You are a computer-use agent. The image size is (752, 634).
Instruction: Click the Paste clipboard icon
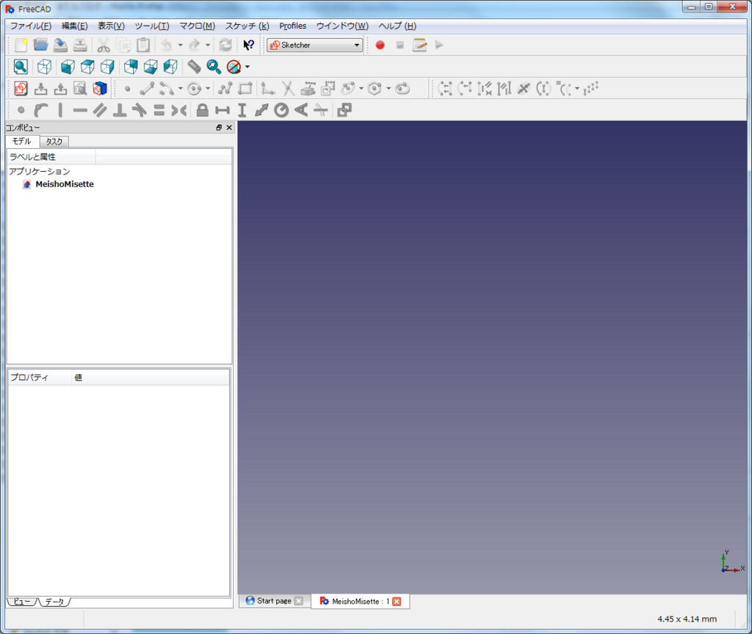pyautogui.click(x=143, y=45)
